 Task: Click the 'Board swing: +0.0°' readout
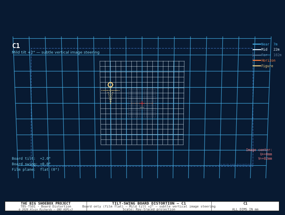31,164
